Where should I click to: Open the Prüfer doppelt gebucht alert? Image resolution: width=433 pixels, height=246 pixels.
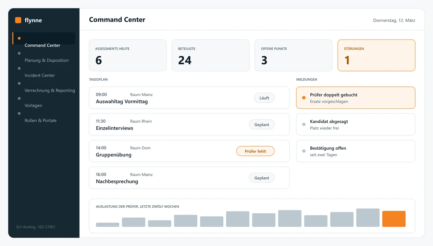pyautogui.click(x=356, y=98)
